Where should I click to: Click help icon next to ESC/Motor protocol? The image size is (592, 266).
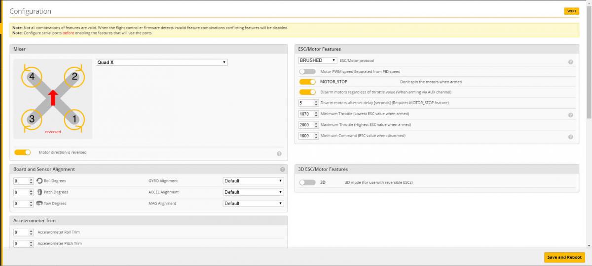pyautogui.click(x=570, y=62)
